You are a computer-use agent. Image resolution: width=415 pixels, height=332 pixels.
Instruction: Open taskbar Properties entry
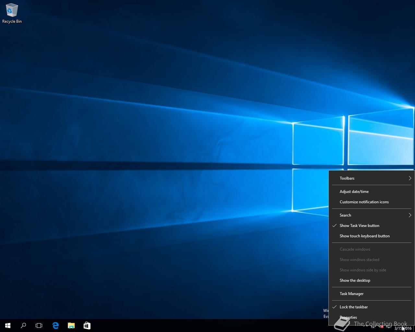(372, 317)
